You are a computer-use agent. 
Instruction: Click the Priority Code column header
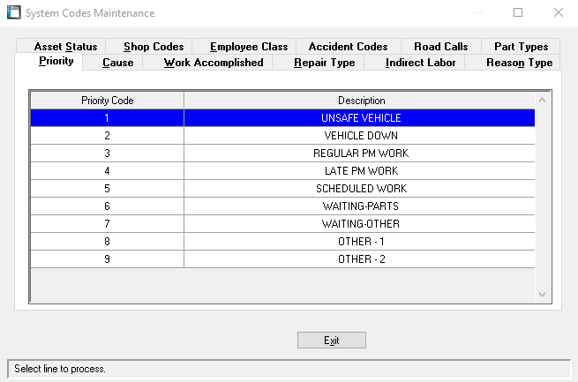coord(107,101)
